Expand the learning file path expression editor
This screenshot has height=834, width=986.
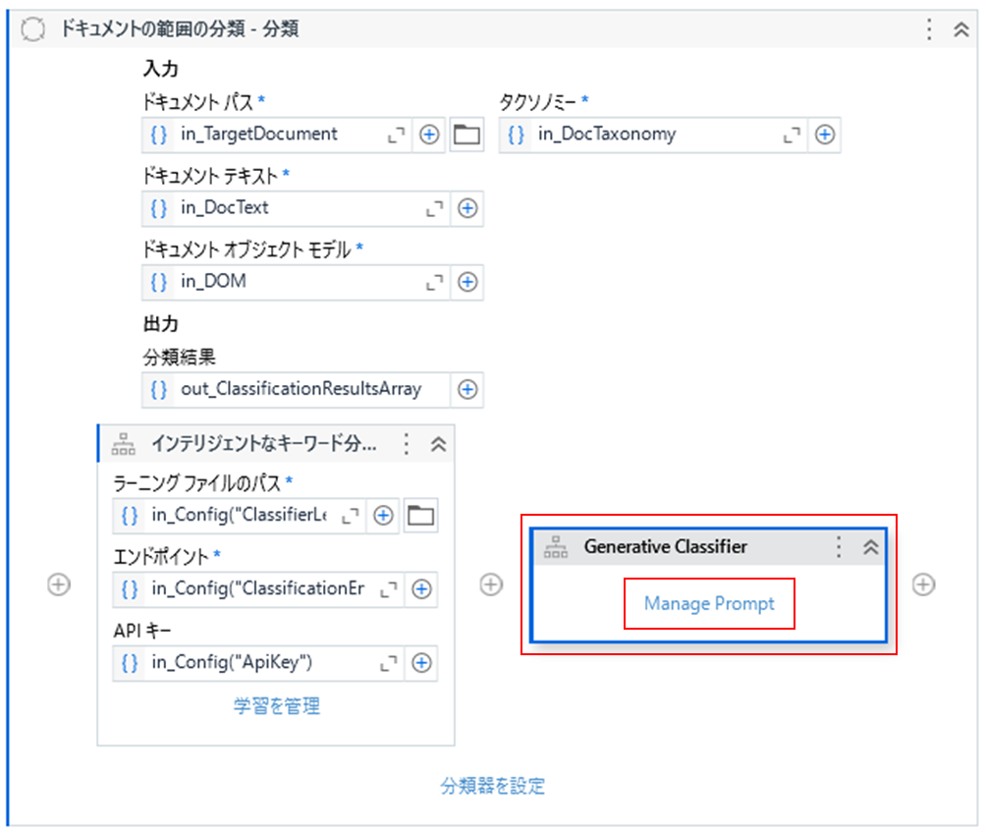click(351, 516)
